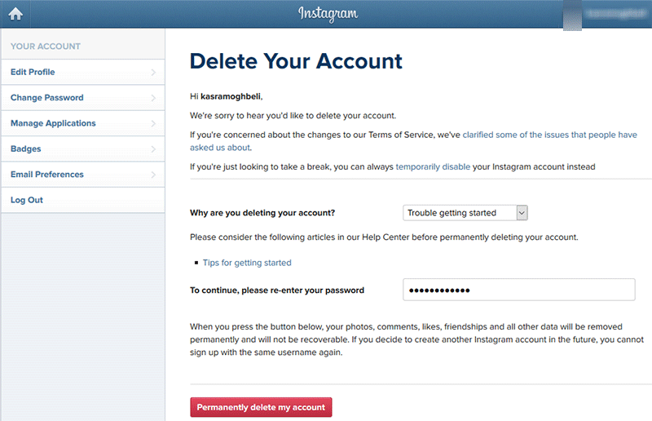Select Log Out from the sidebar

83,200
